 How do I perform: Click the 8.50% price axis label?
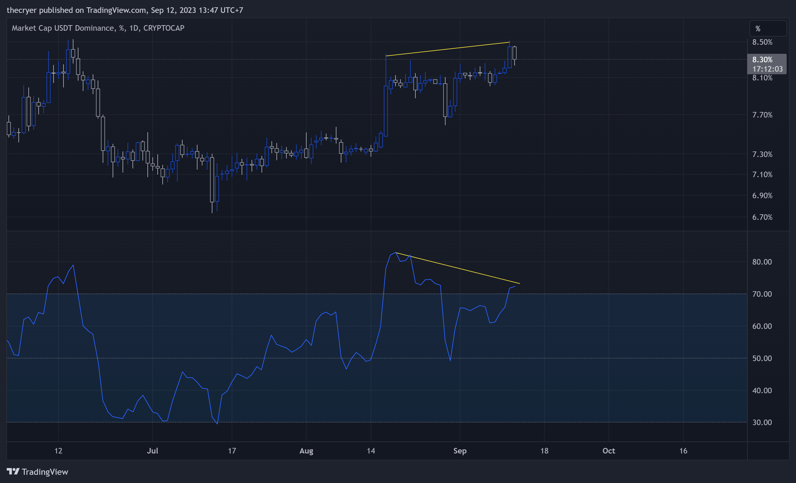(x=762, y=42)
